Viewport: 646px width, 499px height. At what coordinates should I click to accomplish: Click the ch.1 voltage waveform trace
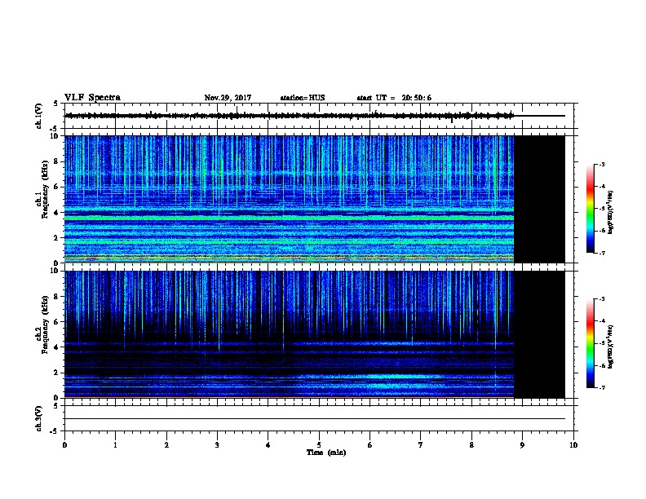click(x=289, y=116)
